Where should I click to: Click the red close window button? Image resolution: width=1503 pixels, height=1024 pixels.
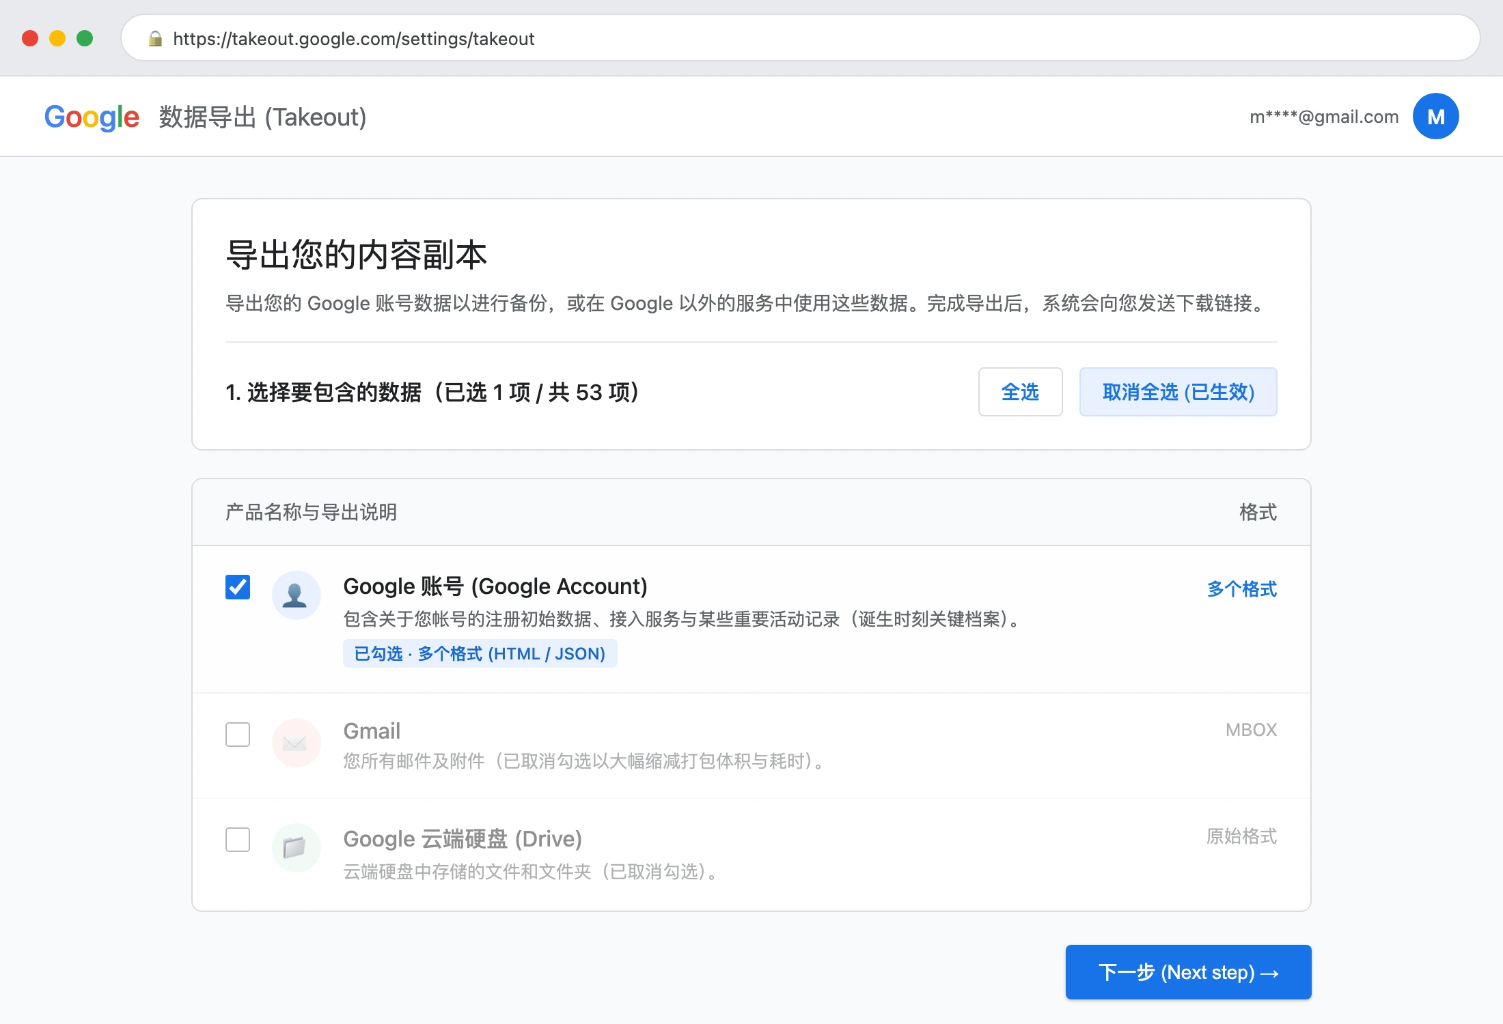tap(30, 38)
